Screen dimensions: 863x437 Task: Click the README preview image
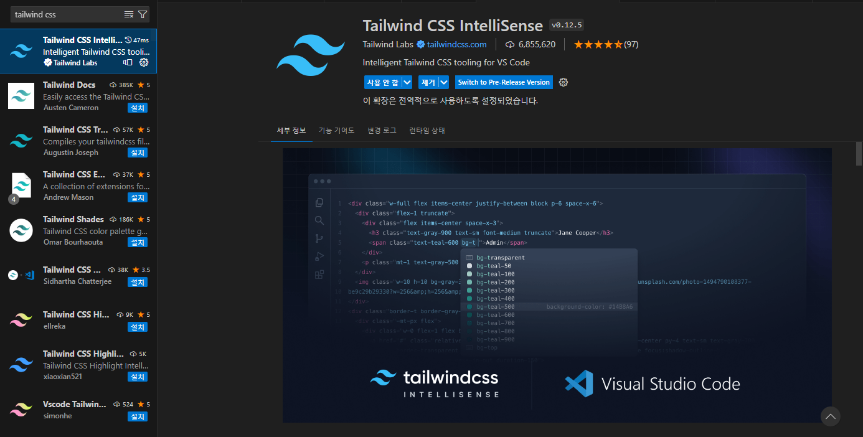557,285
